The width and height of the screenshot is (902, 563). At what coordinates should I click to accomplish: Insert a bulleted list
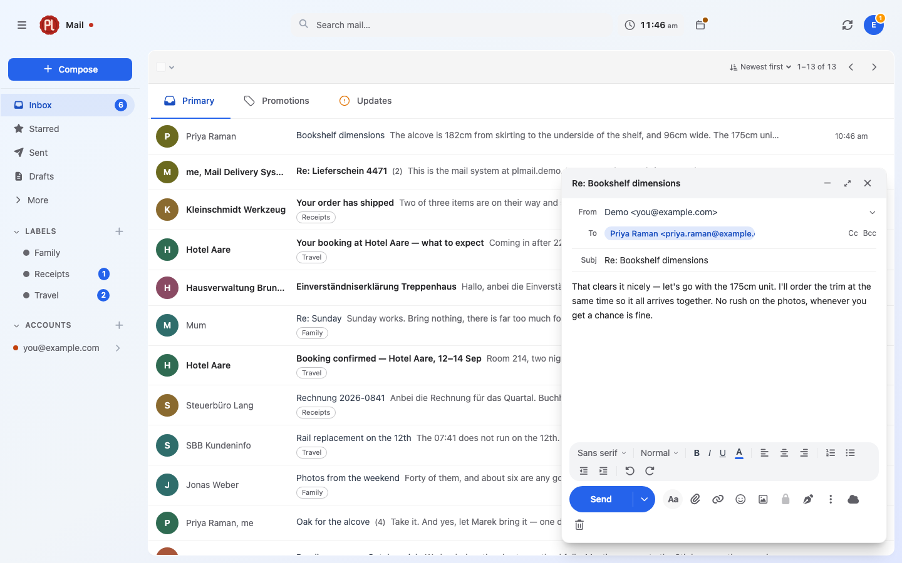pyautogui.click(x=850, y=453)
